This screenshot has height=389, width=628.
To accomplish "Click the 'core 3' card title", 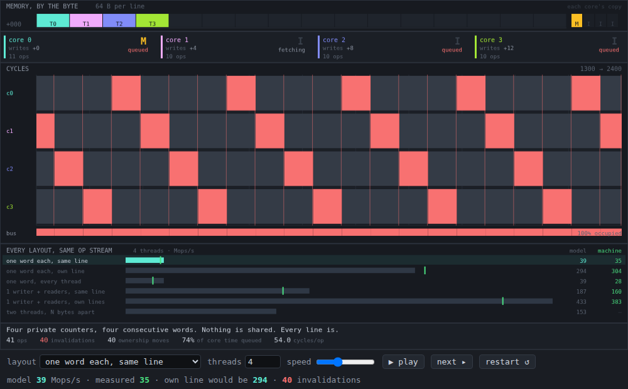I will pyautogui.click(x=491, y=40).
